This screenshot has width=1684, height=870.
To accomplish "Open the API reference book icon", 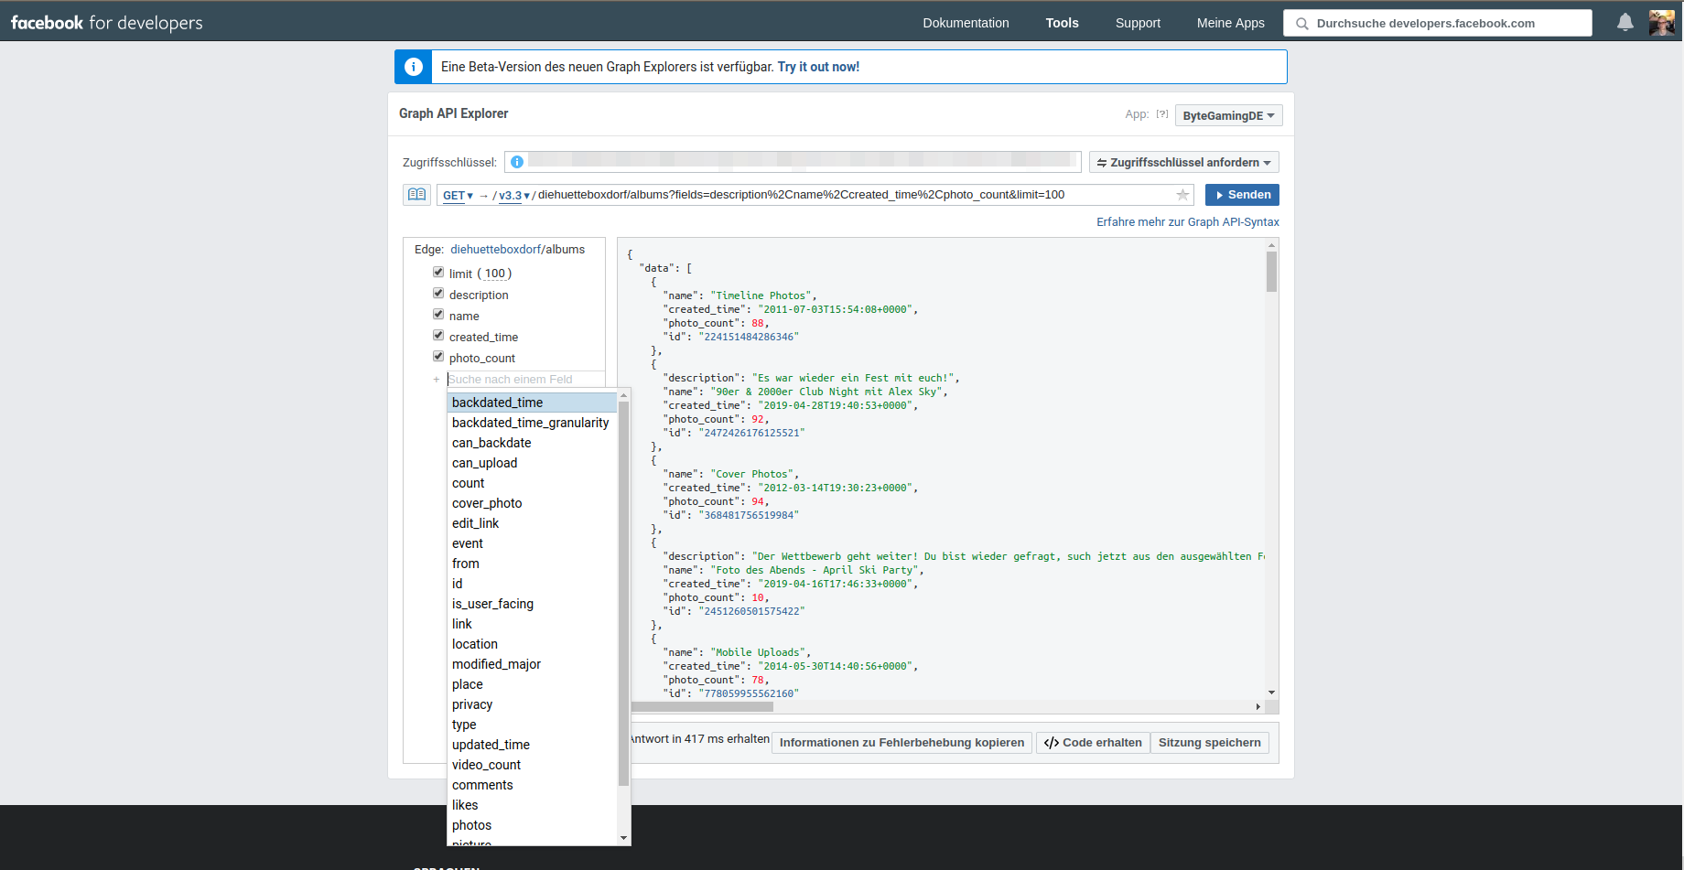I will click(417, 194).
